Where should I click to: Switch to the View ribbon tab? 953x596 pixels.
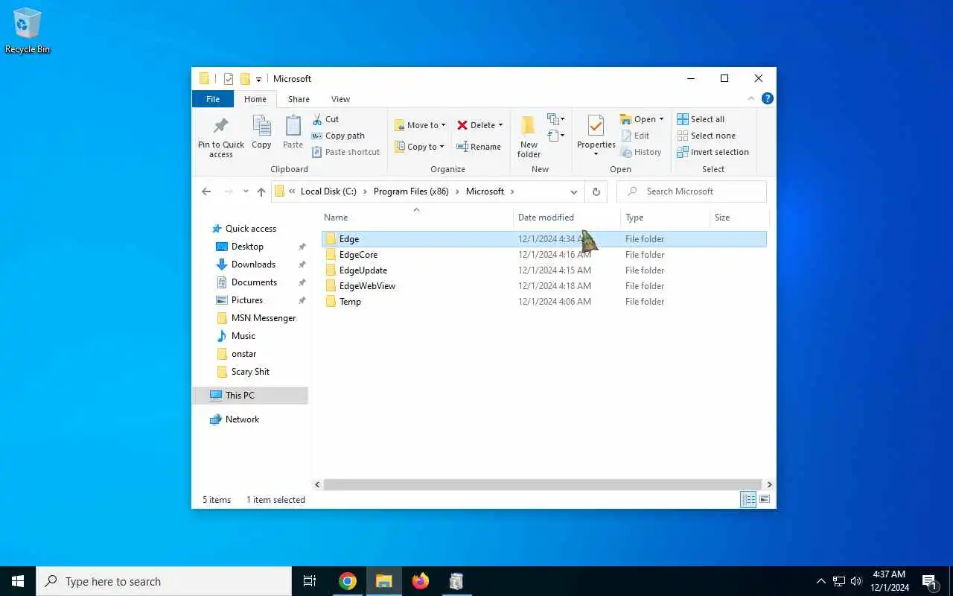340,99
